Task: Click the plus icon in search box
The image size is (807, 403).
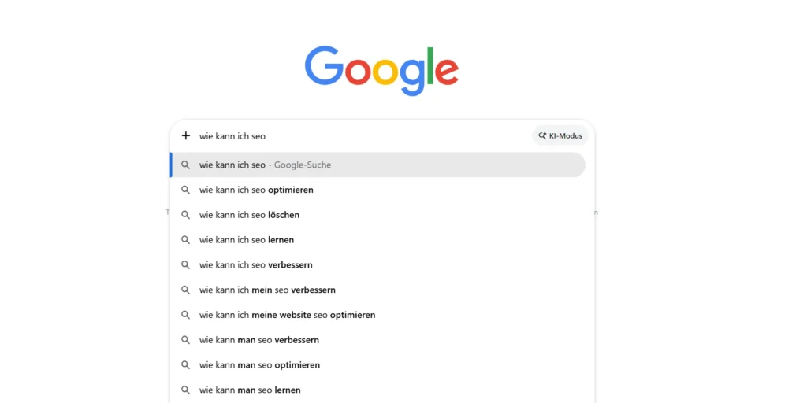Action: point(186,135)
